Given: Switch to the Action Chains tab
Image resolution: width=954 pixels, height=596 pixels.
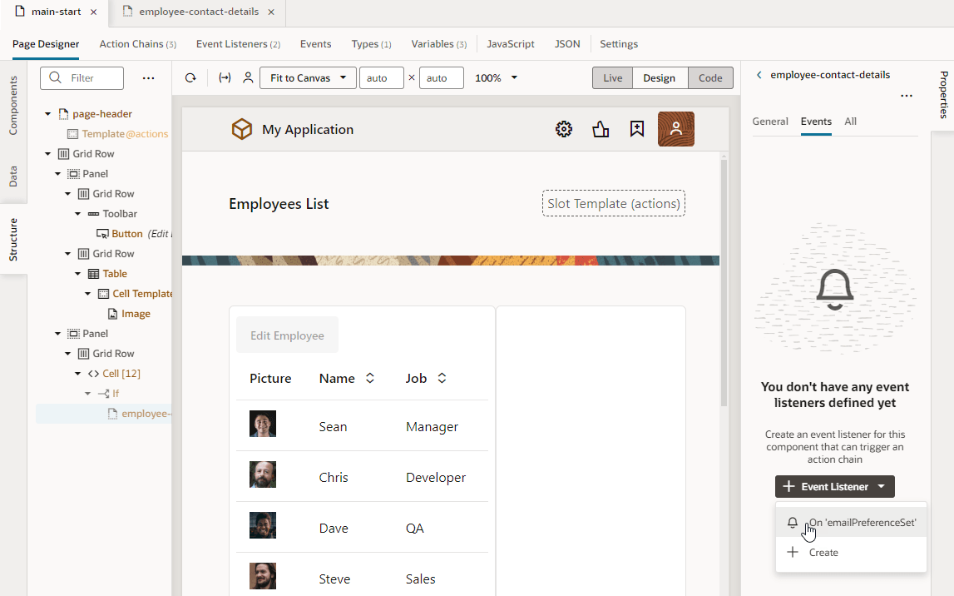Looking at the screenshot, I should 138,43.
